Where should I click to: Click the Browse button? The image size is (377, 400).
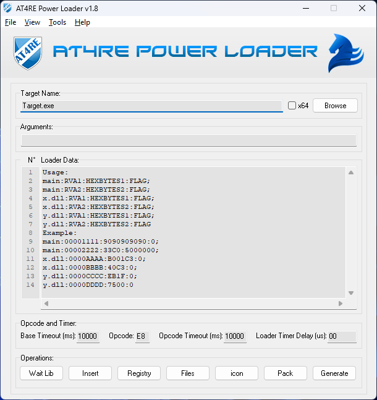335,106
